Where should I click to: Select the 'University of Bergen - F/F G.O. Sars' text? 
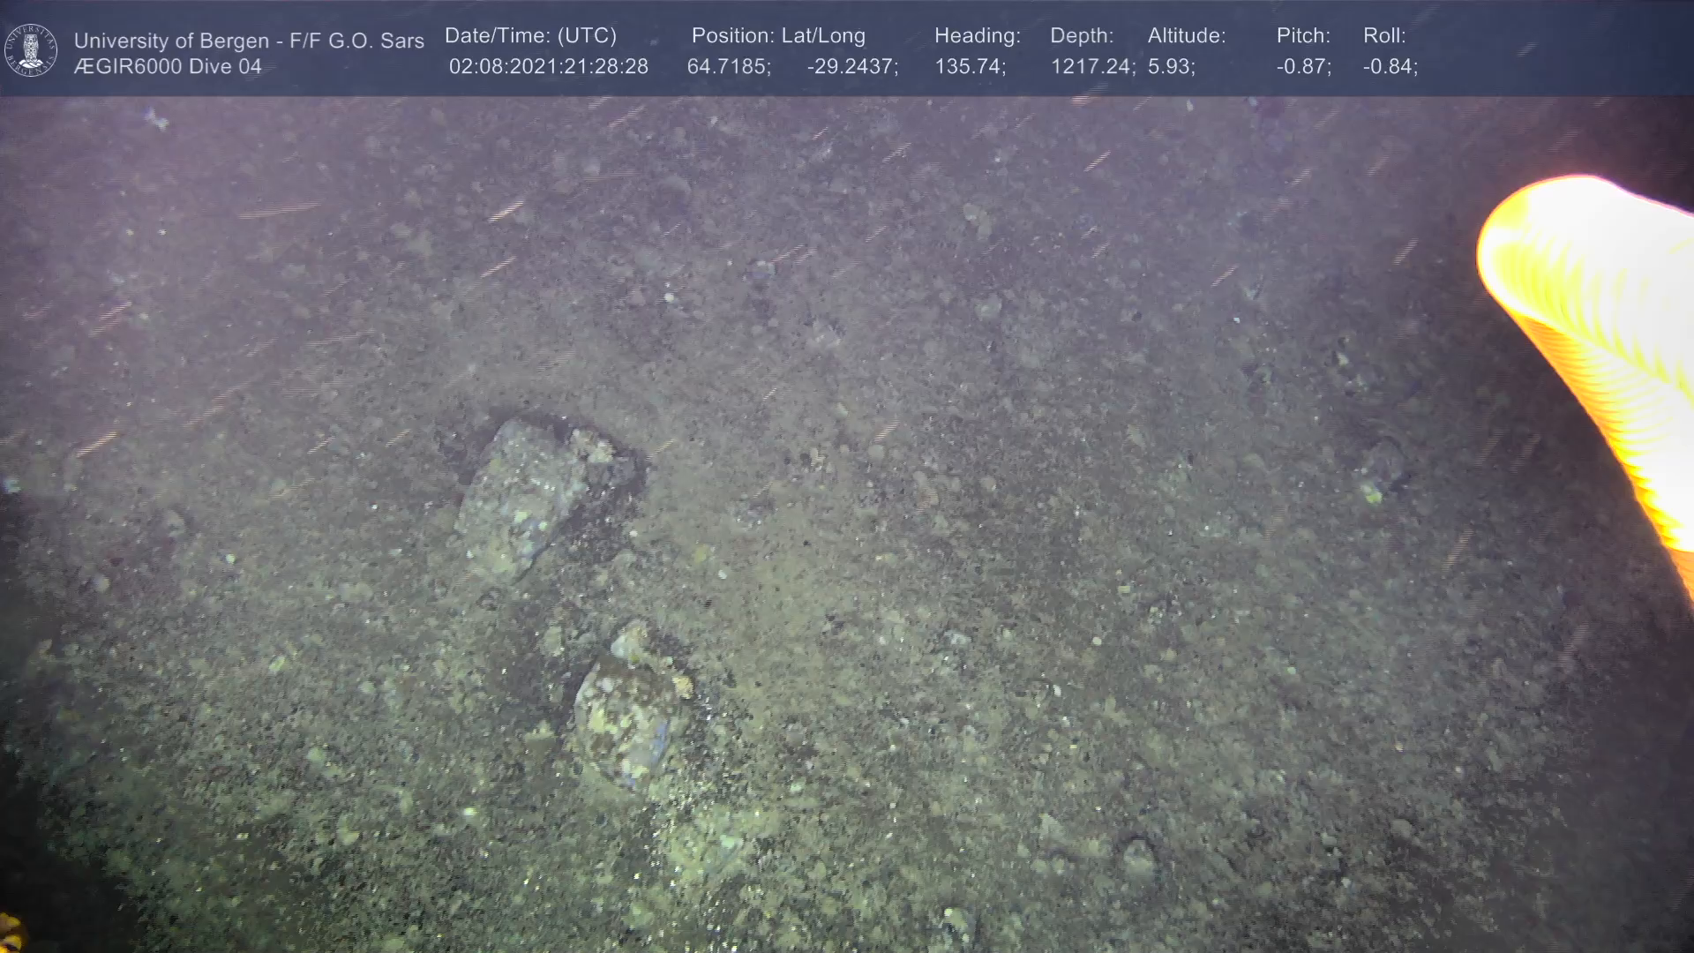[x=249, y=41]
